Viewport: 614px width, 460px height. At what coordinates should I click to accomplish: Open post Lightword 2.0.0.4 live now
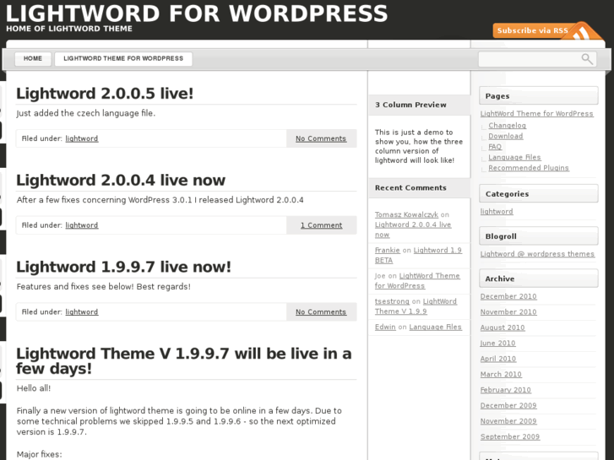pos(121,181)
